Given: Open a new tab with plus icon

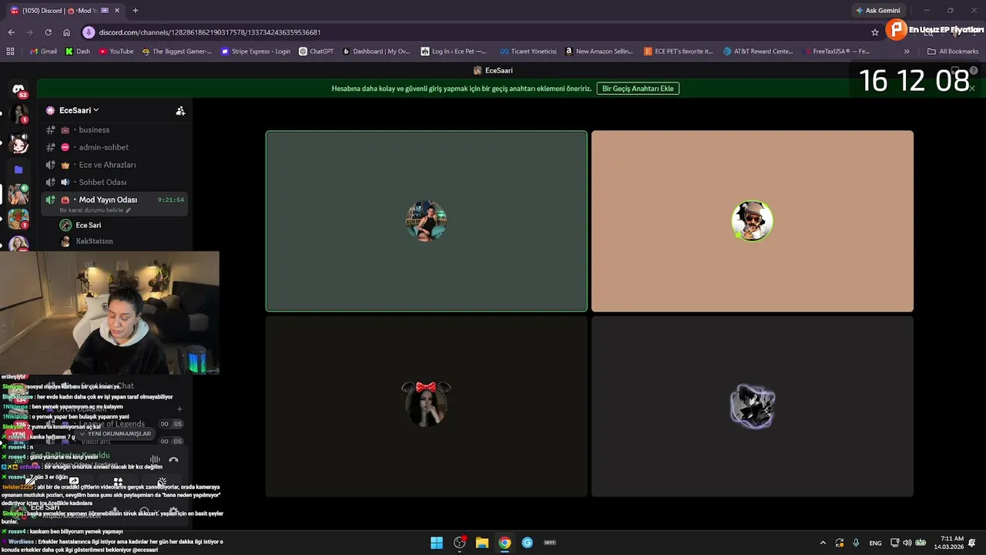Looking at the screenshot, I should click(x=136, y=11).
